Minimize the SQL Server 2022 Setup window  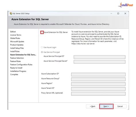(x=111, y=13)
